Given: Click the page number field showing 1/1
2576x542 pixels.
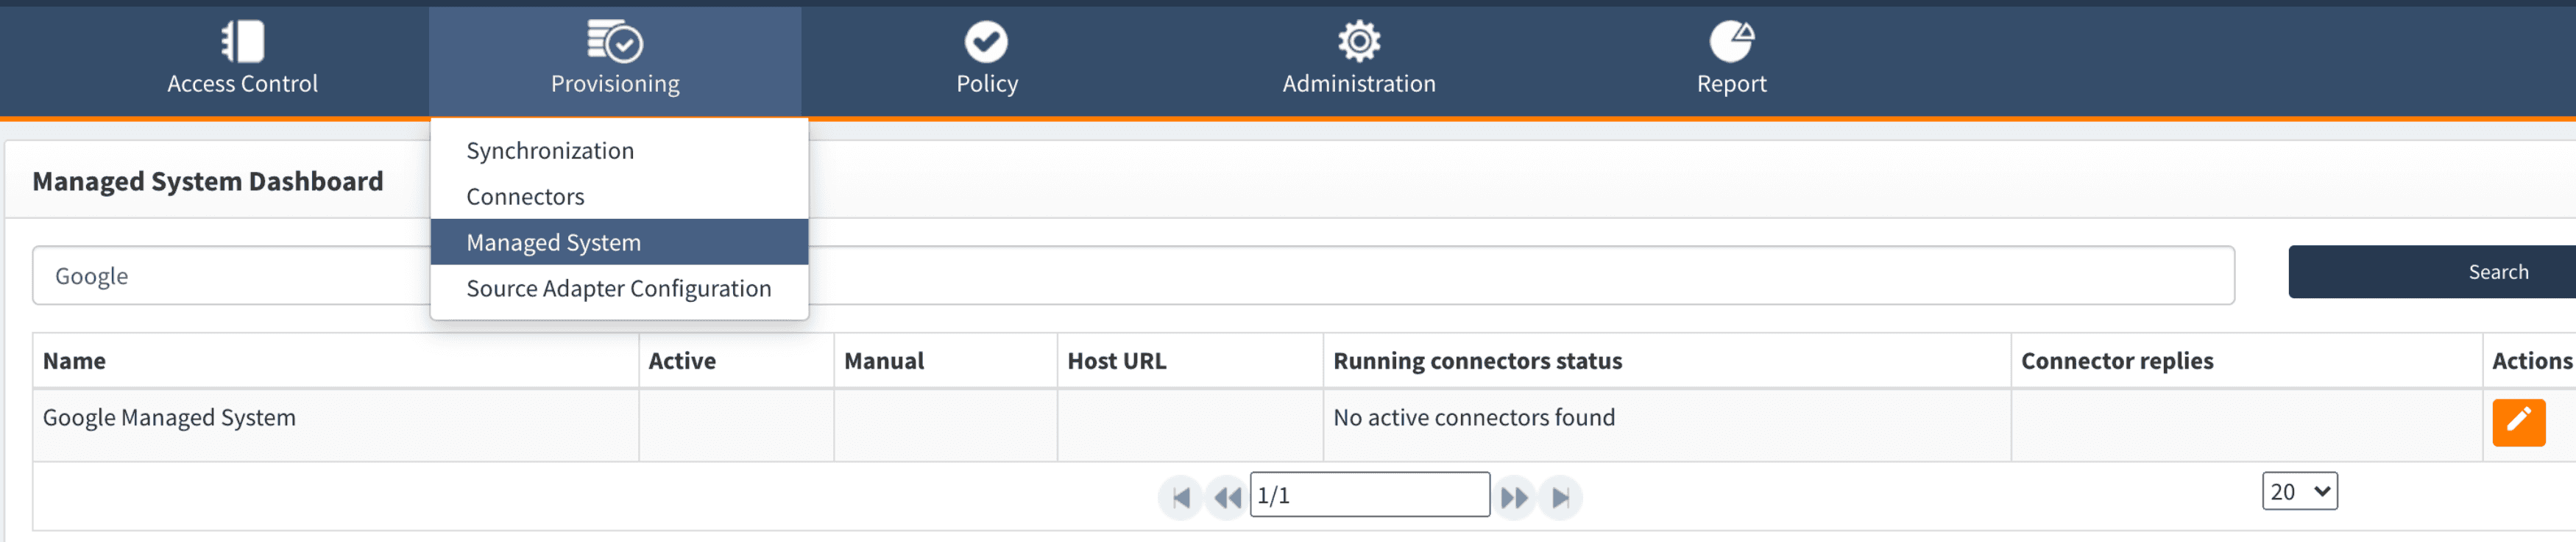Looking at the screenshot, I should [1369, 495].
